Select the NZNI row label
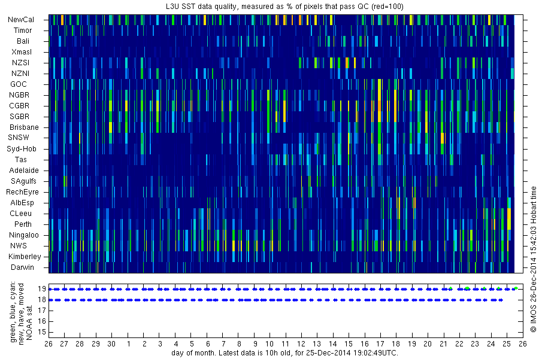Screen dimensions: 539x359 (x=20, y=74)
